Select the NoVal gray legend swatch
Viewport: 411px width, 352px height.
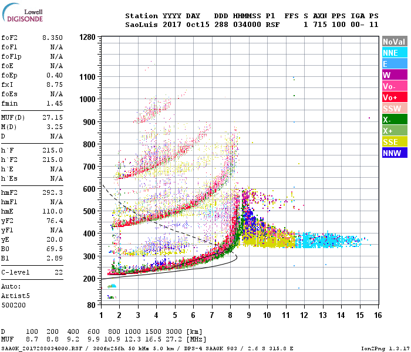pos(395,42)
